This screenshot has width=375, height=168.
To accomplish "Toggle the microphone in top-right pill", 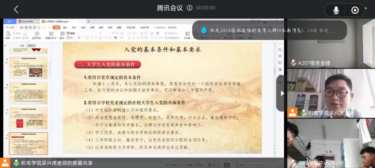I will coord(336,10).
